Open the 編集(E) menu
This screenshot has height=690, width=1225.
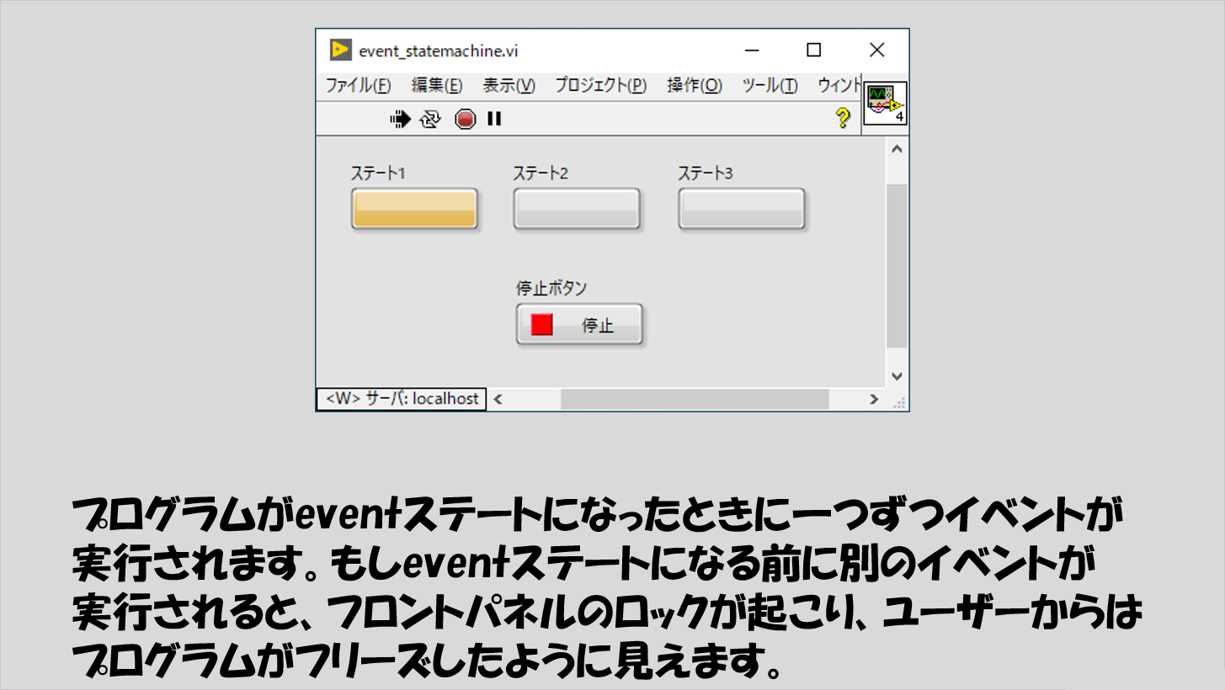click(436, 86)
